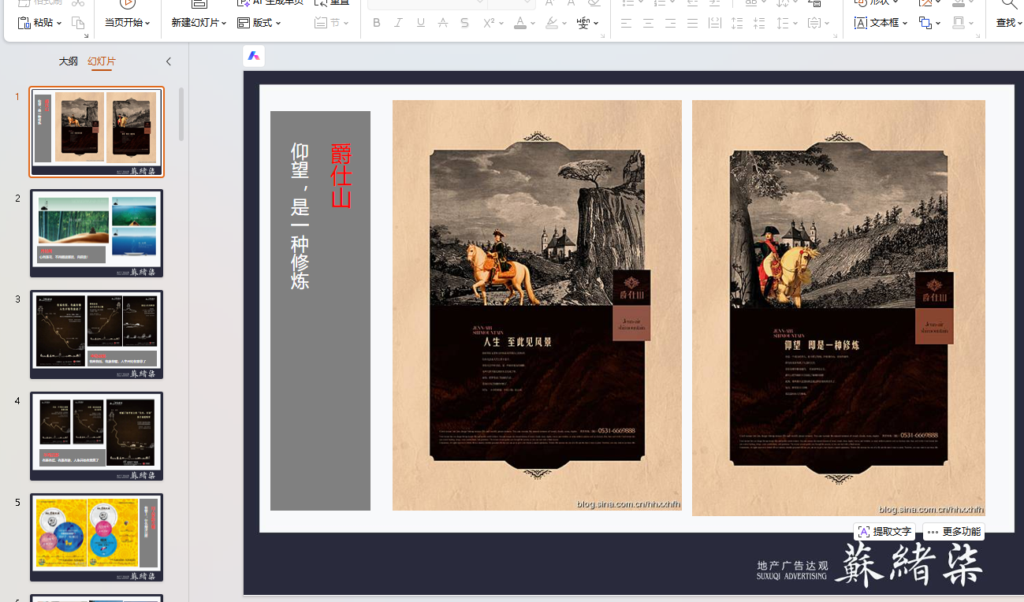Click the 提取文字 button
The image size is (1024, 602).
[x=884, y=532]
